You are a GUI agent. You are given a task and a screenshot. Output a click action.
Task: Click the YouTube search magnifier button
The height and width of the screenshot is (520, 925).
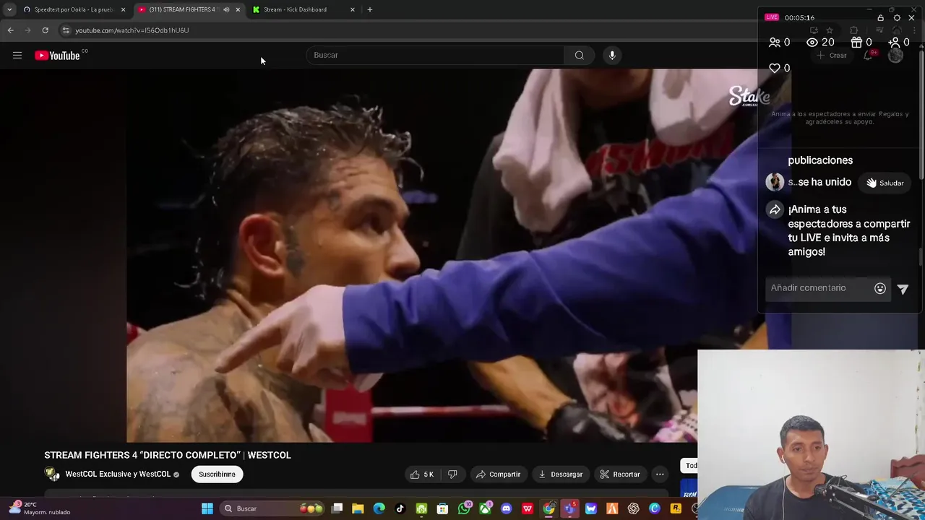(x=579, y=55)
